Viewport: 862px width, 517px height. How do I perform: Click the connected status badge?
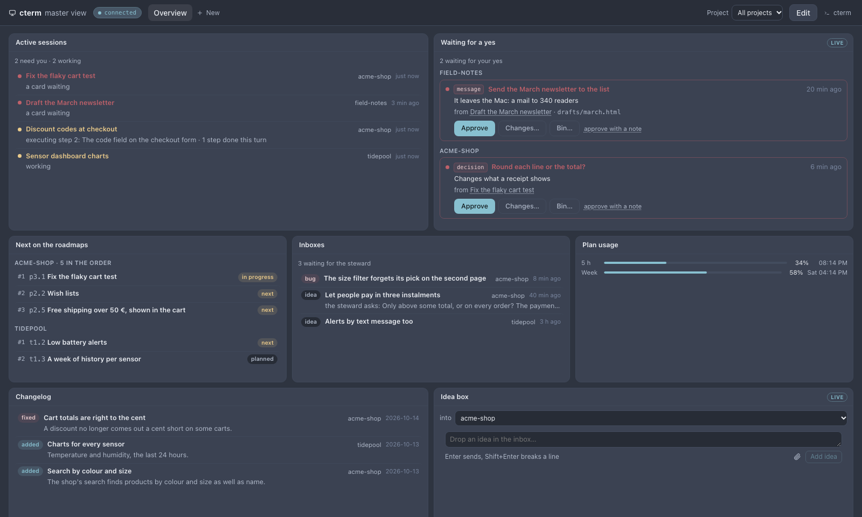pyautogui.click(x=117, y=12)
